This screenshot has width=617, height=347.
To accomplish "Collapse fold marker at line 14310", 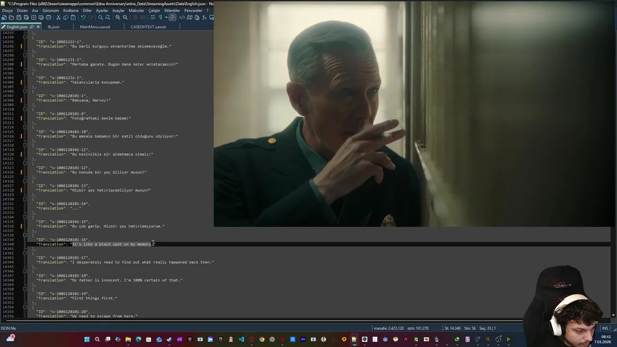I will [25, 109].
